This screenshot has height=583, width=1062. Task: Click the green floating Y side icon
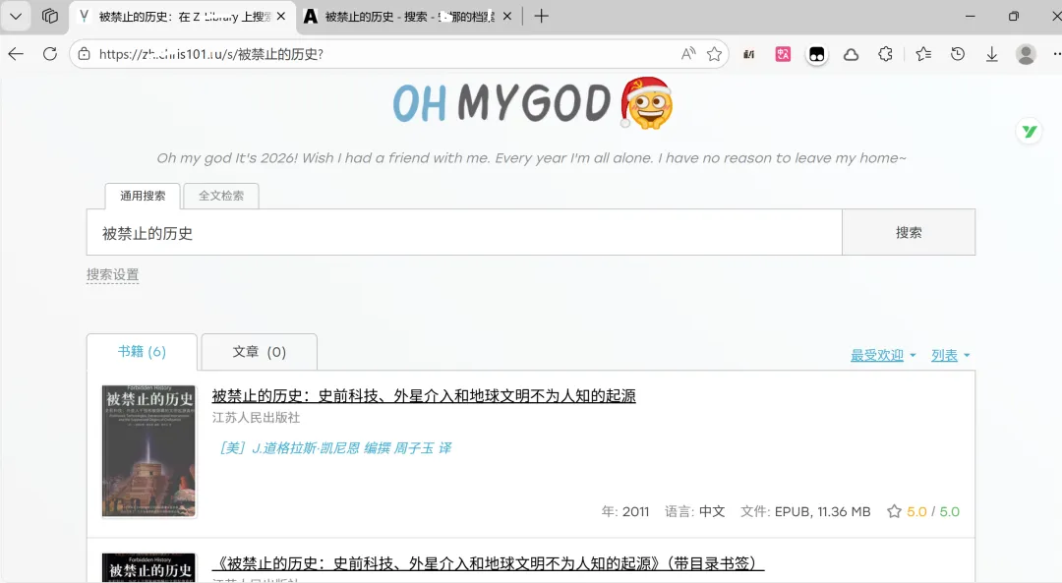tap(1030, 132)
